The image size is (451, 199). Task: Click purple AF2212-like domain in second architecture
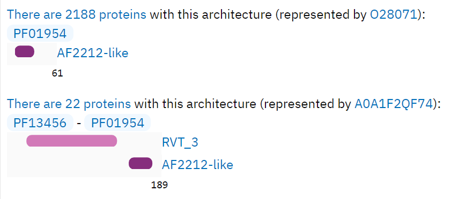[141, 163]
